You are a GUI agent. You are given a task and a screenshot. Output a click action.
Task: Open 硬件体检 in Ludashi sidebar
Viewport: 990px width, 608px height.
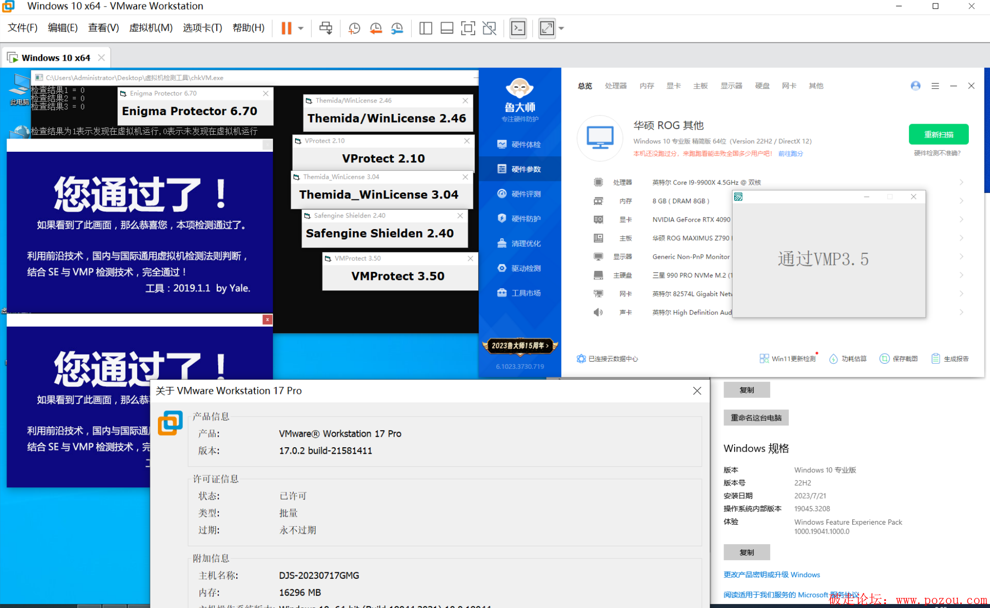click(520, 144)
